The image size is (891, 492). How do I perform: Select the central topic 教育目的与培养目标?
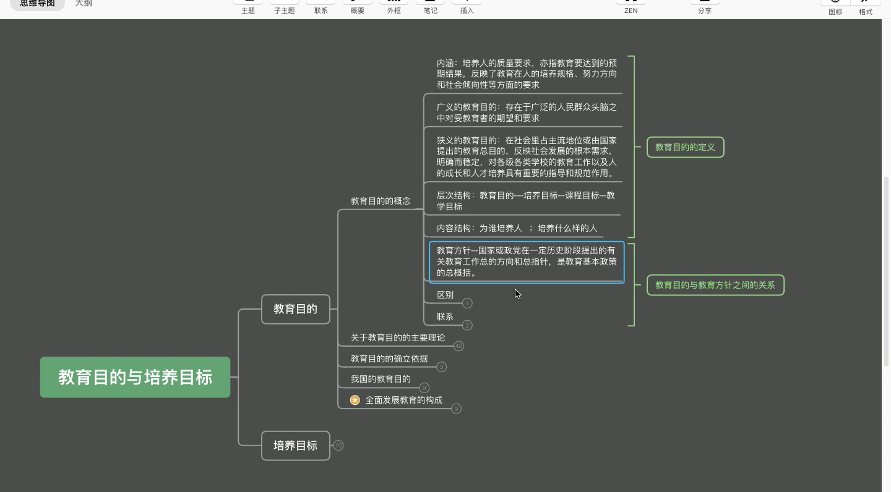pyautogui.click(x=135, y=377)
